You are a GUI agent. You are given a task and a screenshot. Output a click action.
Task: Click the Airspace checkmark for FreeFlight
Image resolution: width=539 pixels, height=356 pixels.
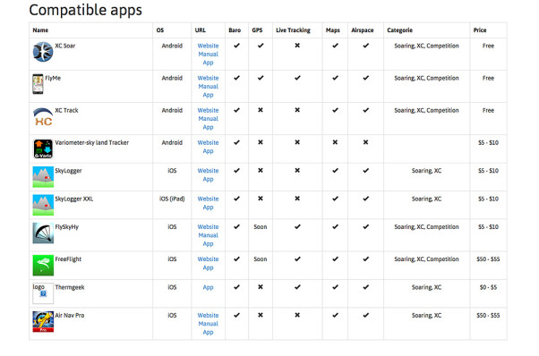[x=365, y=259]
